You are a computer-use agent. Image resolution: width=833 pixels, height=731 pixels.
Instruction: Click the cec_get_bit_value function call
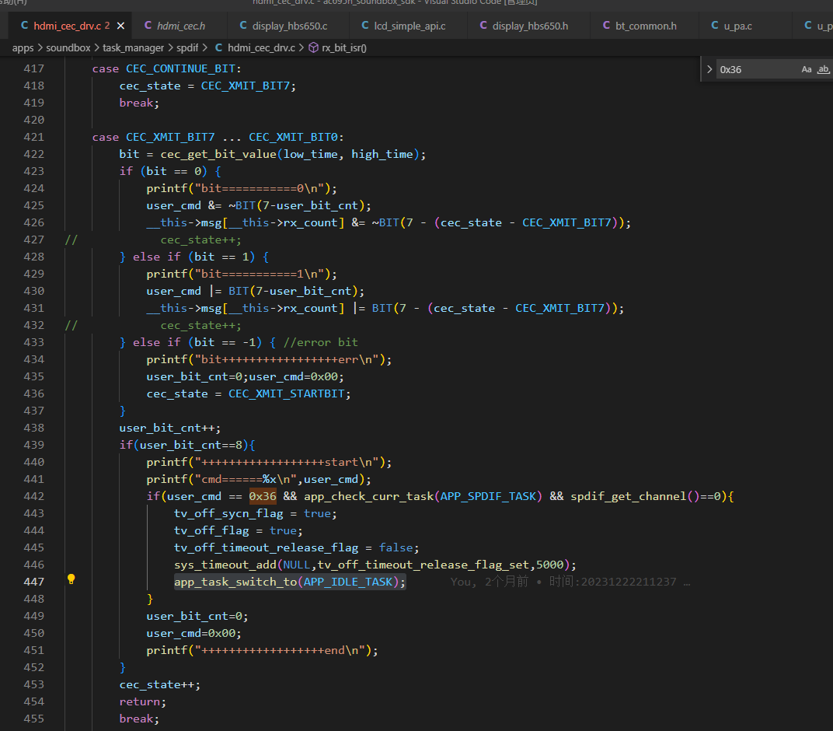coord(218,154)
